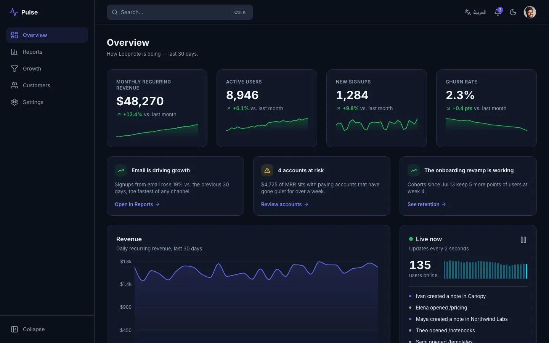Click 'Elena opened /pricing' entry
This screenshot has width=549, height=343.
pyautogui.click(x=441, y=308)
